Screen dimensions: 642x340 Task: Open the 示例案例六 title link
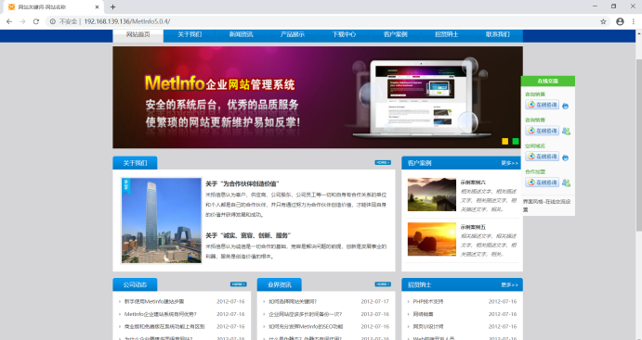click(x=473, y=183)
